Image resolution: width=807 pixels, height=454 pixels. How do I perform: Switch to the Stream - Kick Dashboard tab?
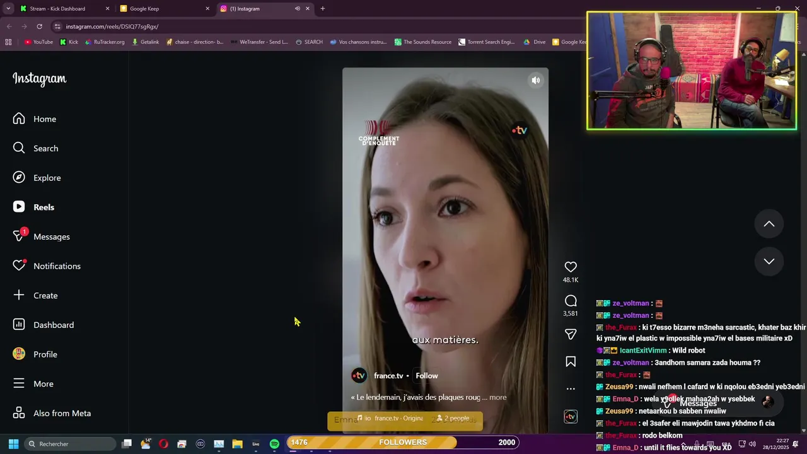tap(63, 9)
